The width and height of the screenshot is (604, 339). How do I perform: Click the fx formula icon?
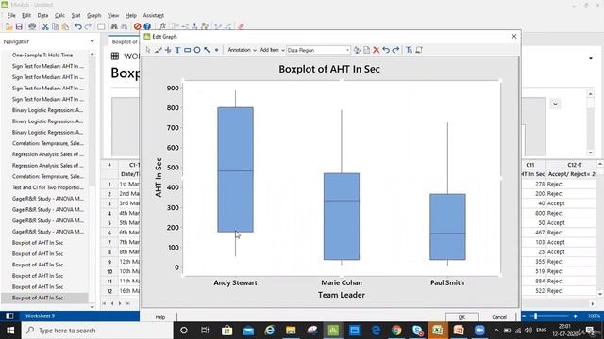163,26
